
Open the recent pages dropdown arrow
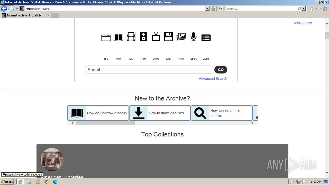[x=17, y=9]
